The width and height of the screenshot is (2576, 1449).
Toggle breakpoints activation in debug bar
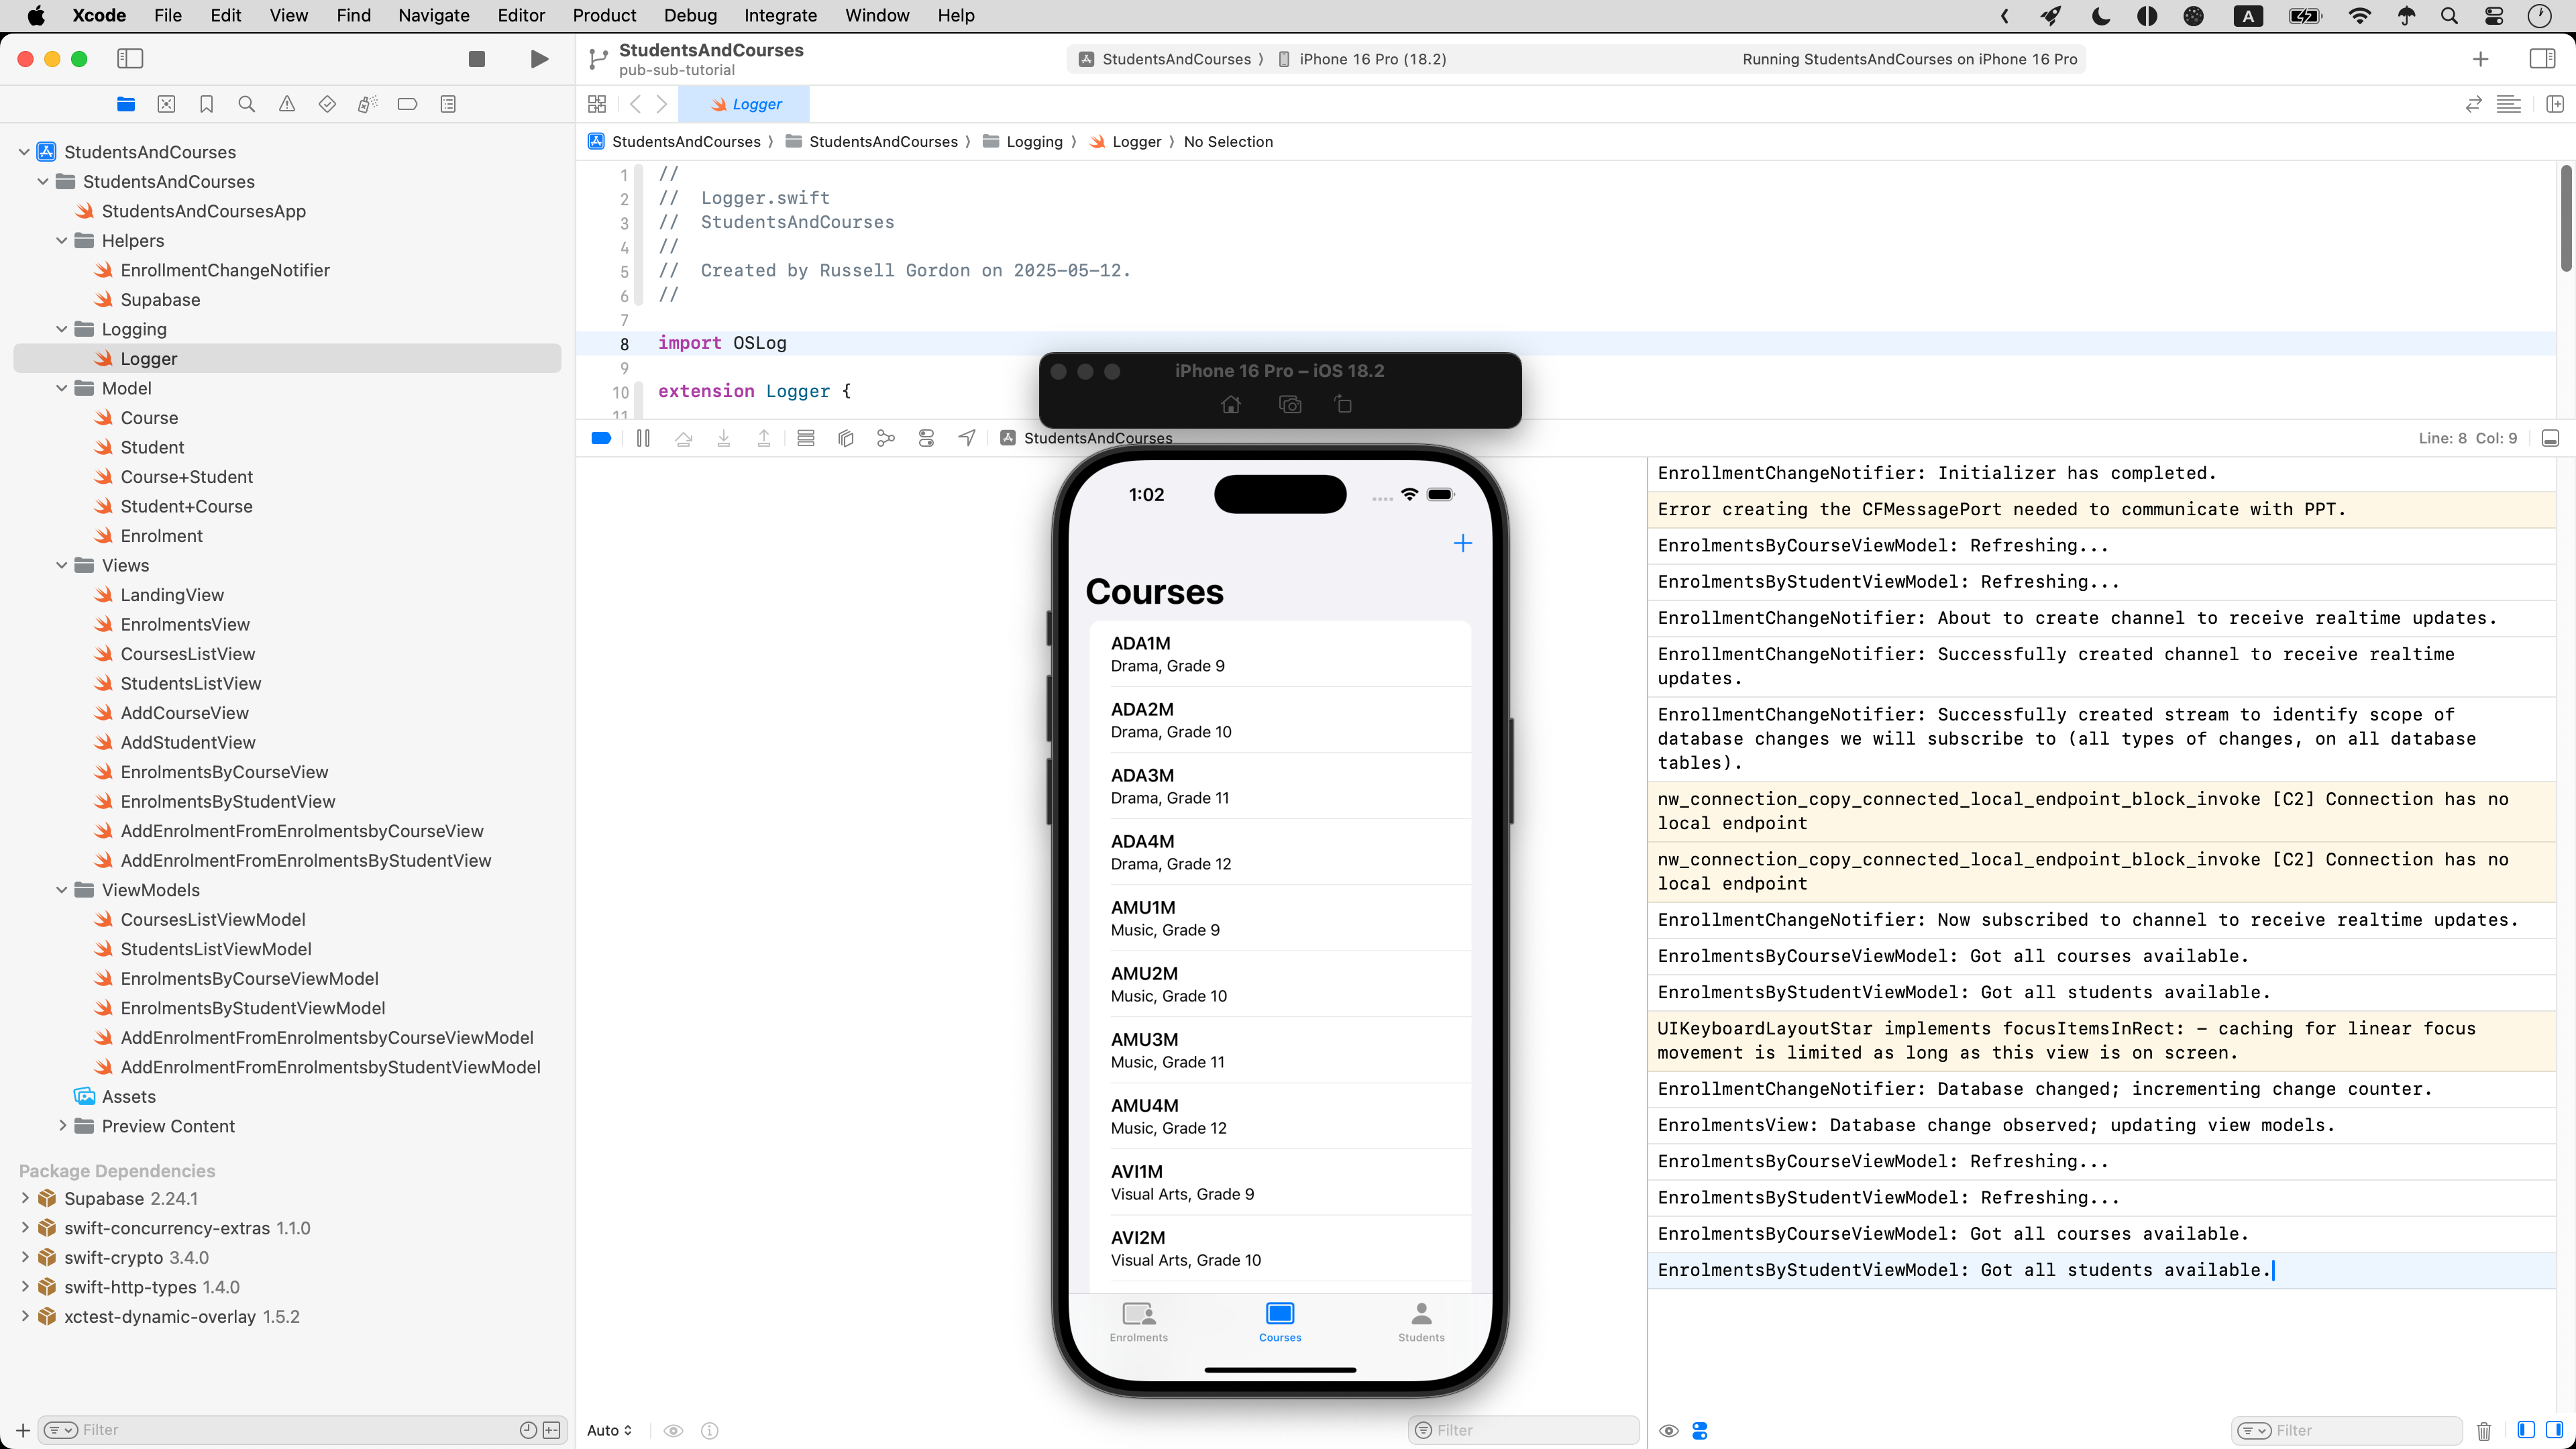(601, 438)
